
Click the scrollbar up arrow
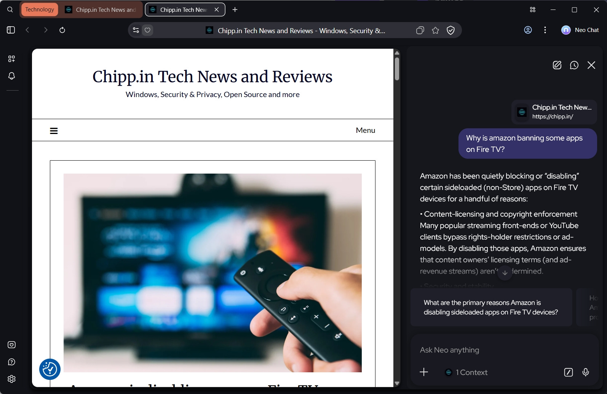[x=397, y=53]
